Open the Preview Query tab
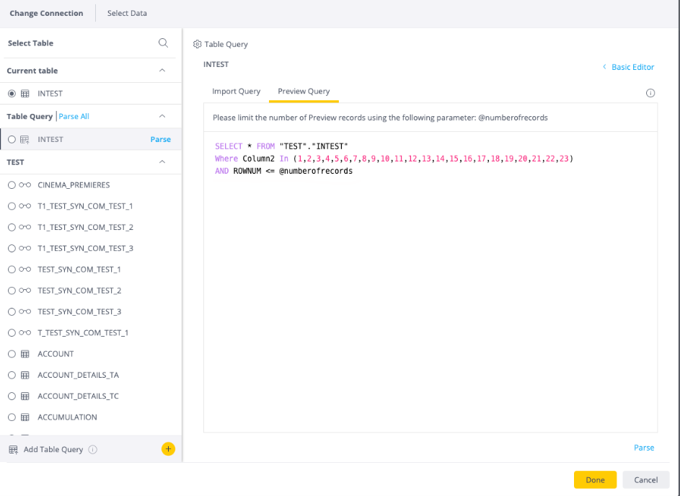 (304, 92)
